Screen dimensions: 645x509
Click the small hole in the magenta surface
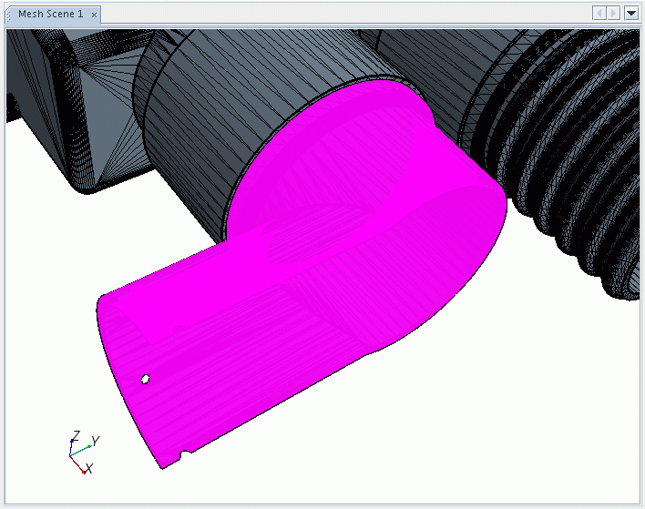pyautogui.click(x=145, y=378)
